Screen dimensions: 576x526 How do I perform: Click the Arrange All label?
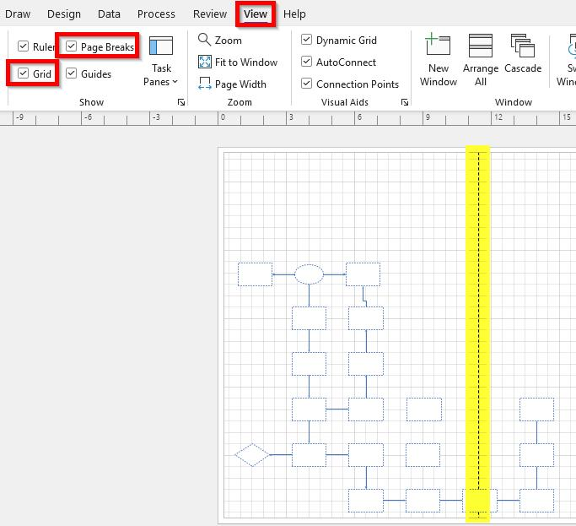[x=481, y=75]
